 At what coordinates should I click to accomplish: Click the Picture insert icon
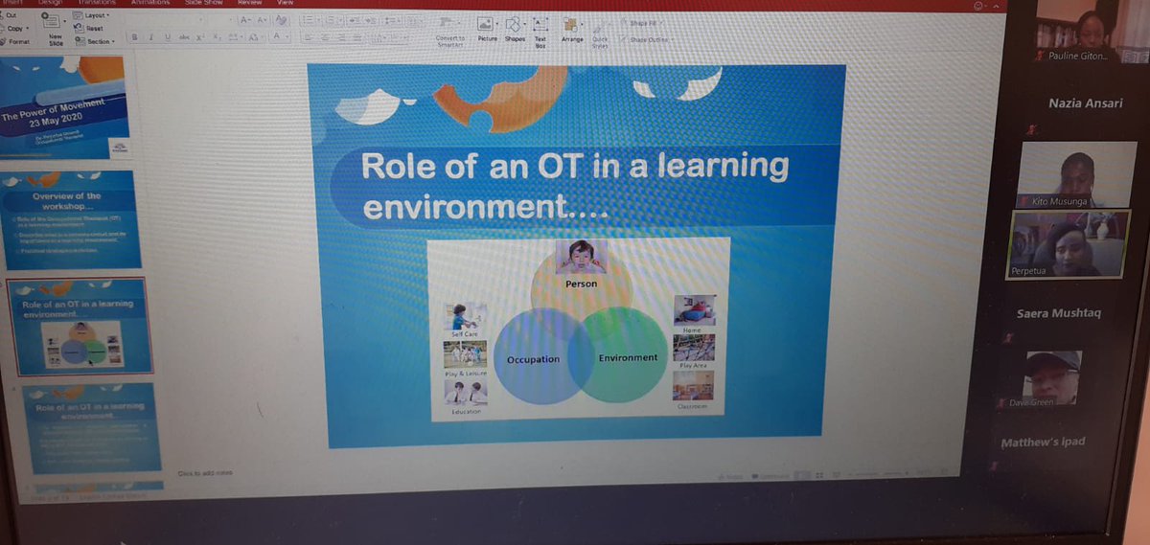(x=488, y=29)
